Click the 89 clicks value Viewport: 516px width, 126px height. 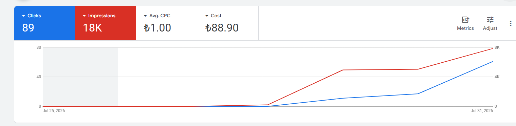tap(28, 28)
